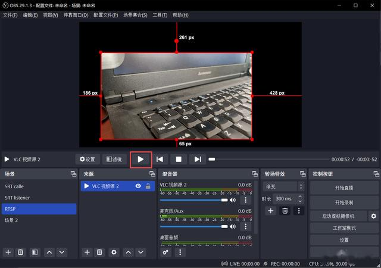This screenshot has width=381, height=268.
Task: Toggle lock on VLC 视频源 2 source
Action: [148, 186]
